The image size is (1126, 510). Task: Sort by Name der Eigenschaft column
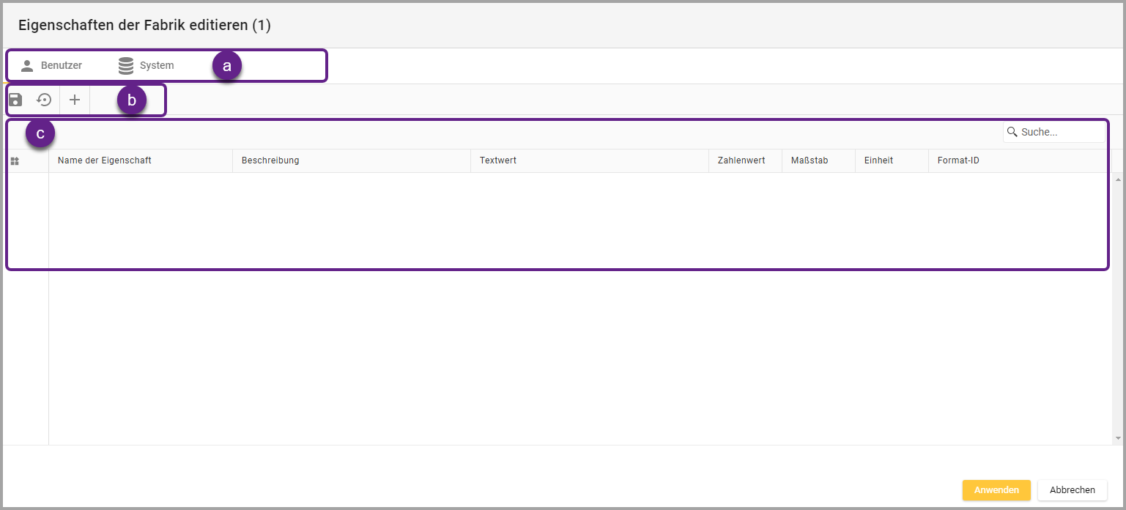(105, 160)
